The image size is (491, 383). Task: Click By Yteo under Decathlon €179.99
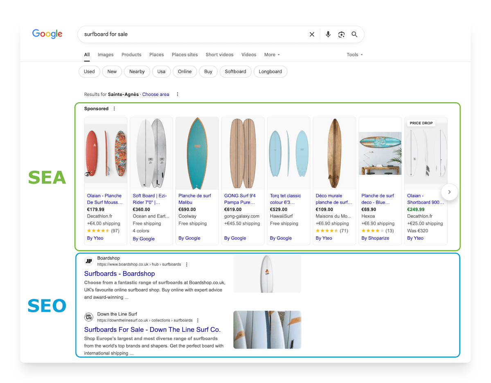coord(95,238)
